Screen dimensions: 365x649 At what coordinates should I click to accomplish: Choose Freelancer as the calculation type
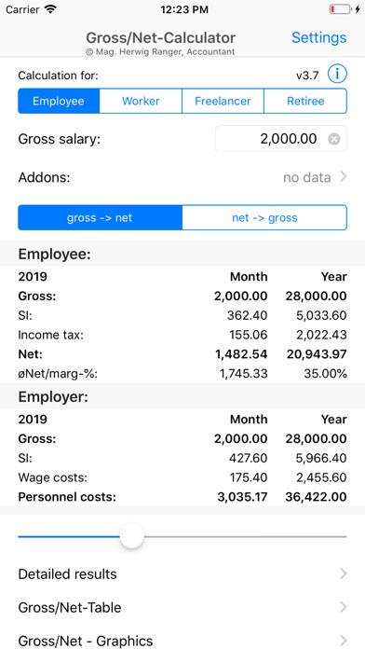pos(223,101)
